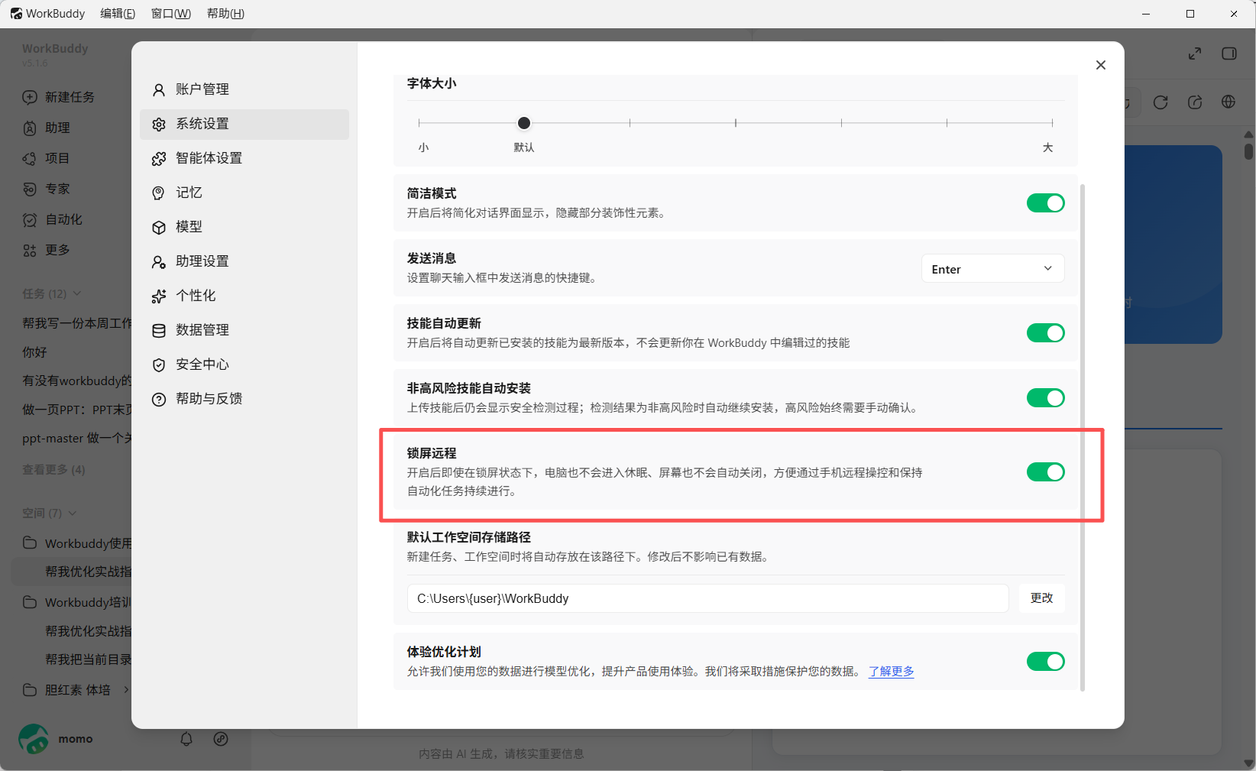
Task: Open 帮我把当前目录 task item
Action: click(88, 659)
